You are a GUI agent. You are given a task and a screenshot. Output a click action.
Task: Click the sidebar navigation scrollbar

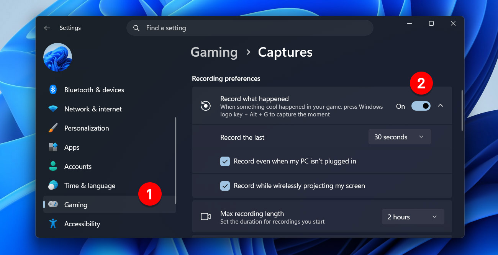[x=175, y=160]
